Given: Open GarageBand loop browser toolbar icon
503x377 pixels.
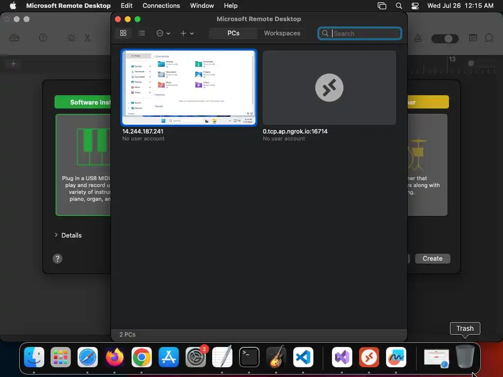Looking at the screenshot, I should (x=489, y=38).
